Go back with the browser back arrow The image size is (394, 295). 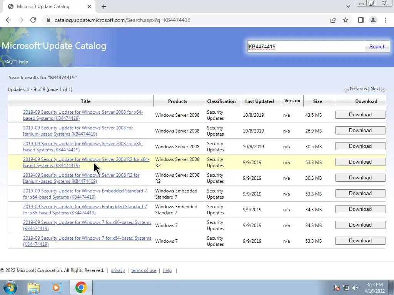[x=8, y=20]
